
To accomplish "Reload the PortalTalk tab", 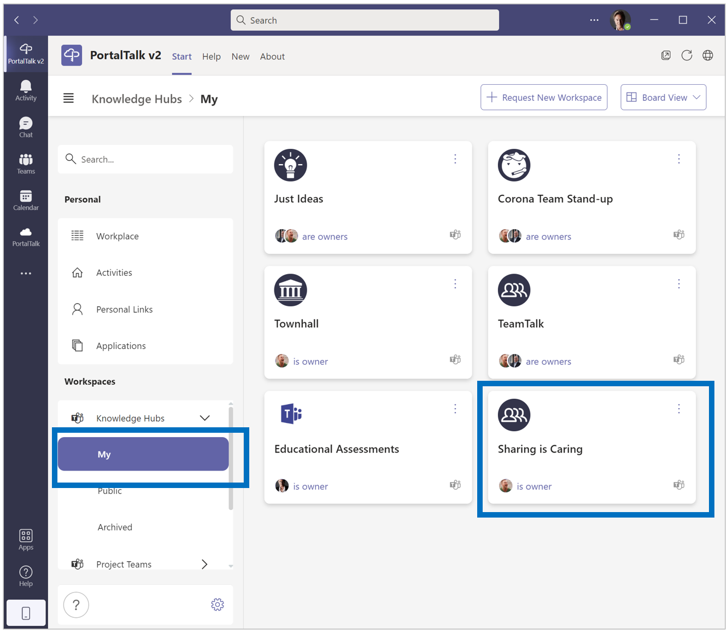I will [687, 55].
